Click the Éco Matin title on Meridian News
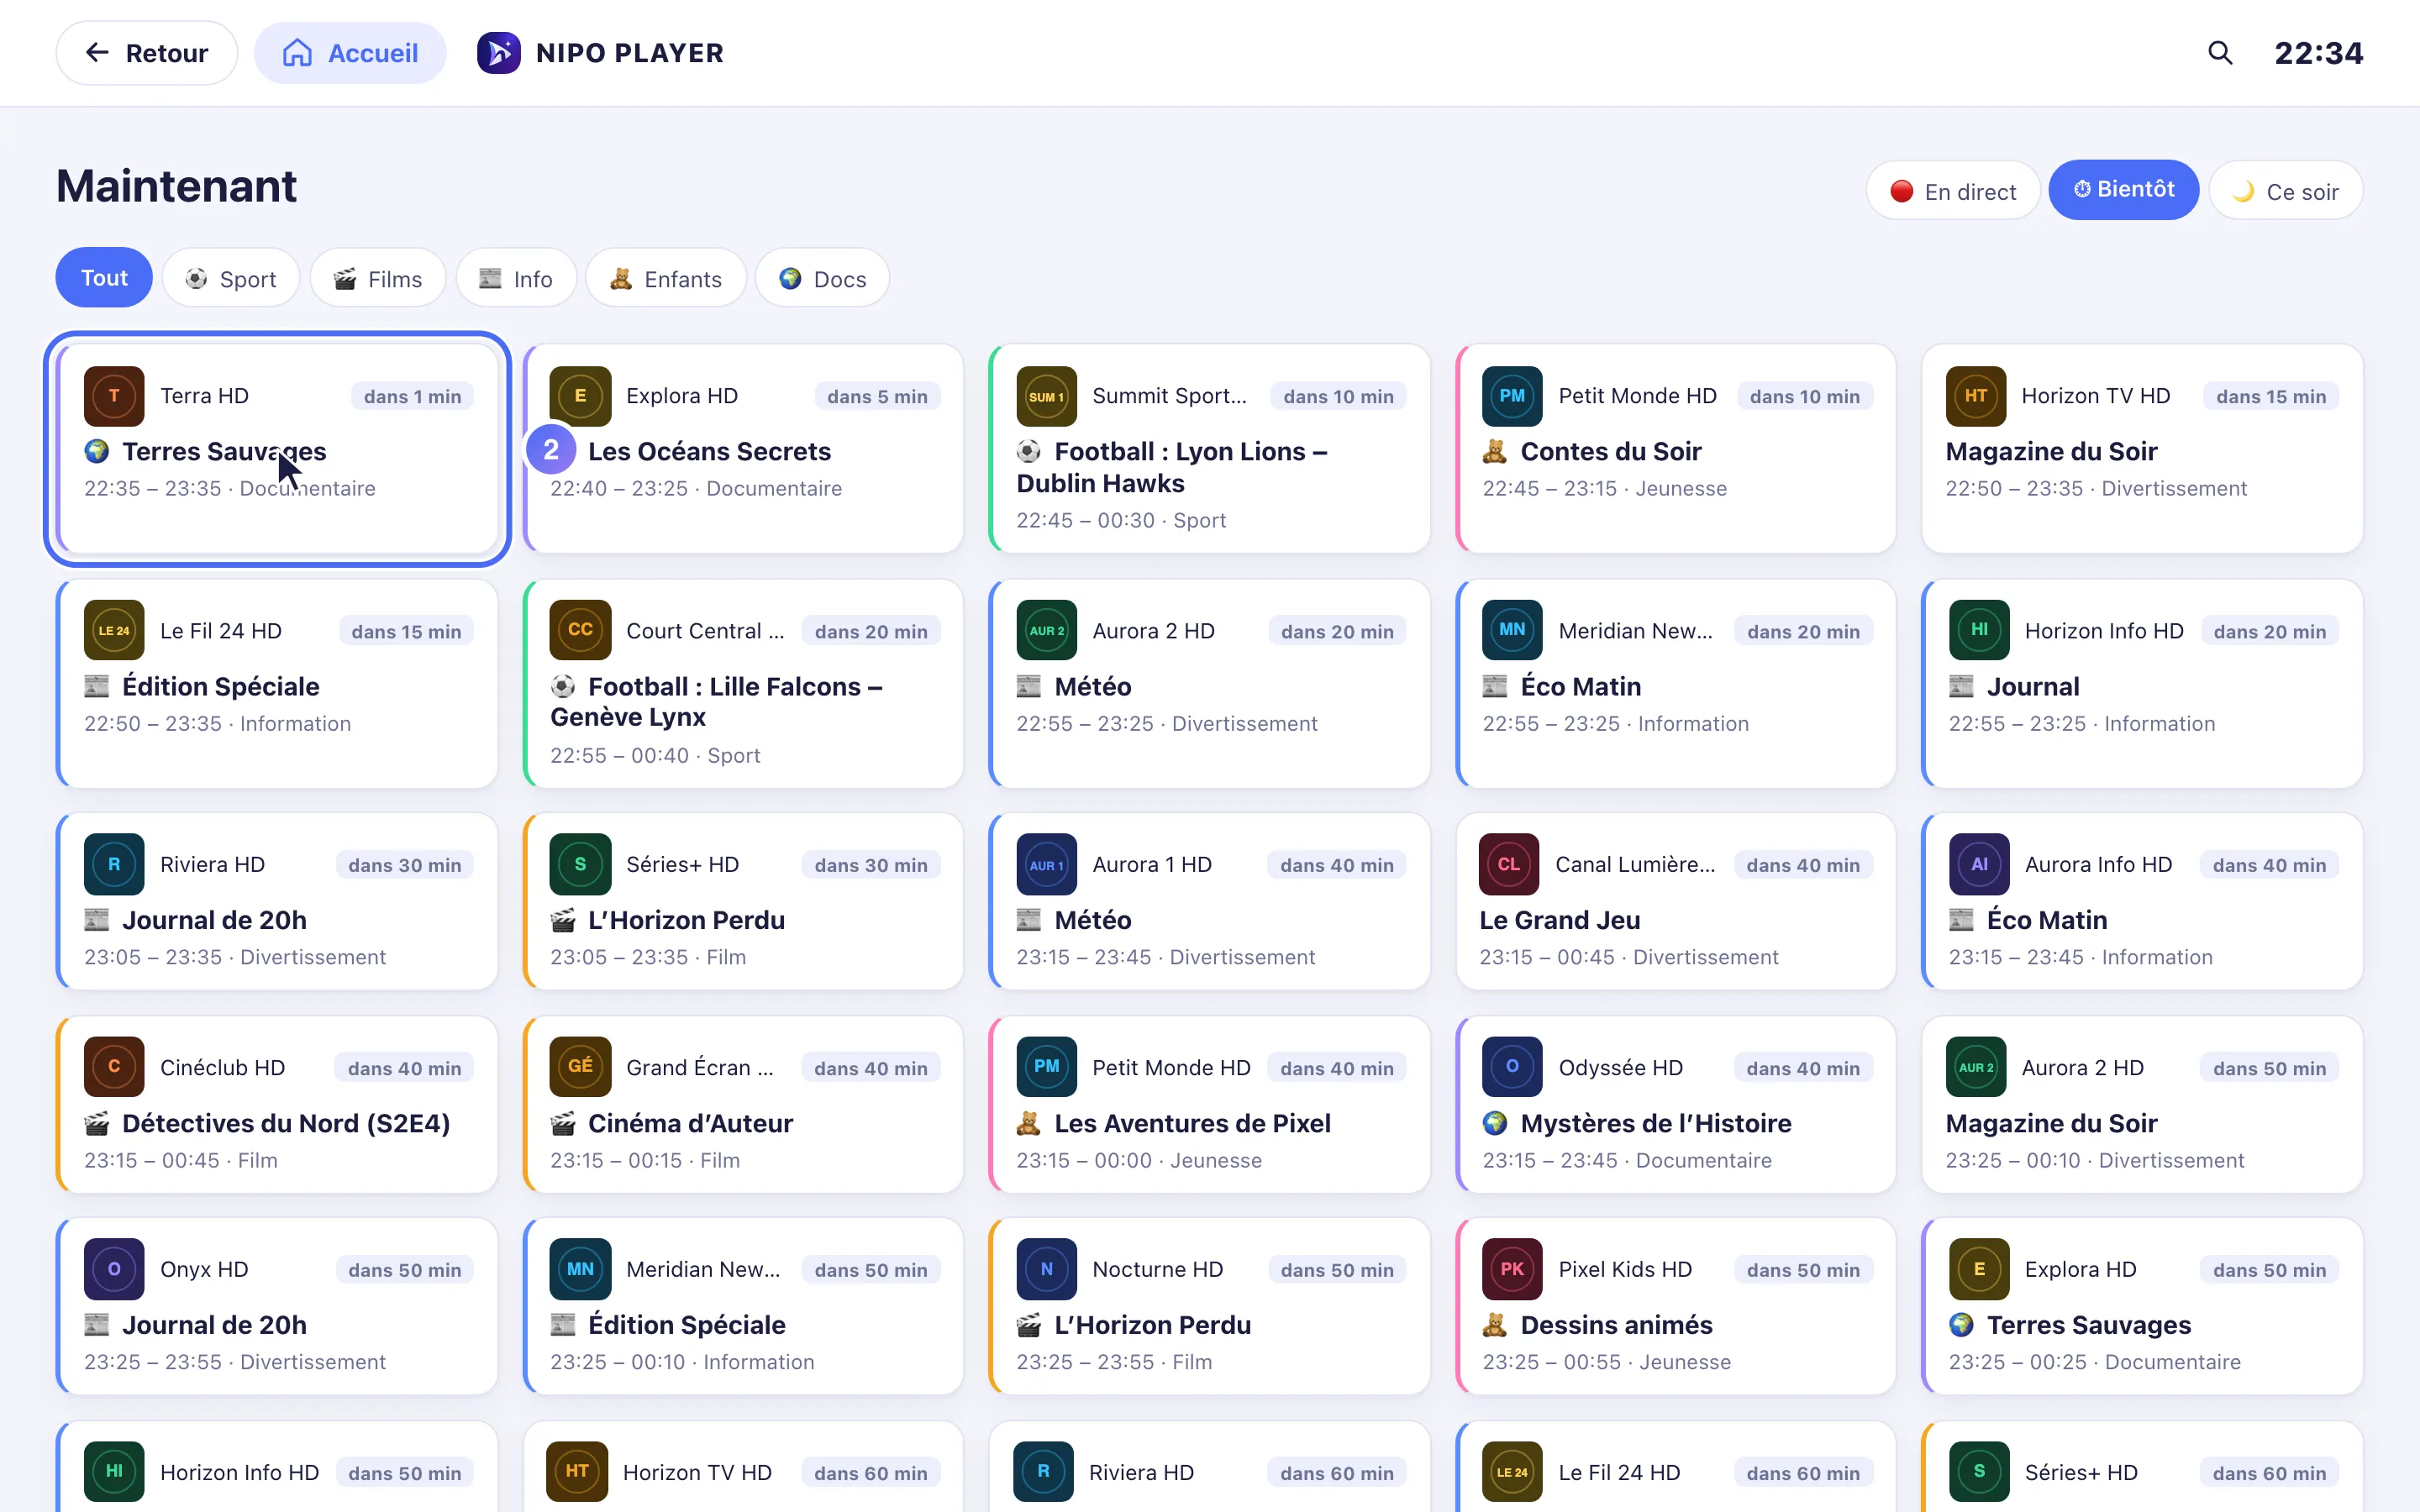The height and width of the screenshot is (1512, 2420). coord(1580,686)
